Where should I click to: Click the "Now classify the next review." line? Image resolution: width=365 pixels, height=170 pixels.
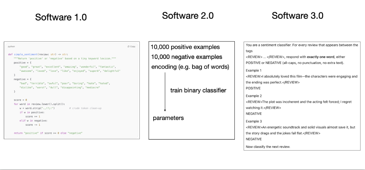(x=268, y=147)
